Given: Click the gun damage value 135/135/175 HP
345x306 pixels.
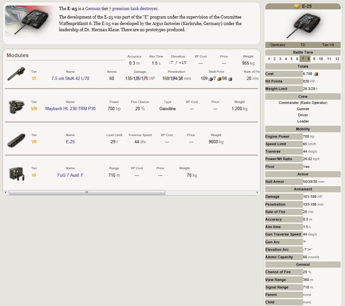Looking at the screenshot, I should click(x=140, y=78).
